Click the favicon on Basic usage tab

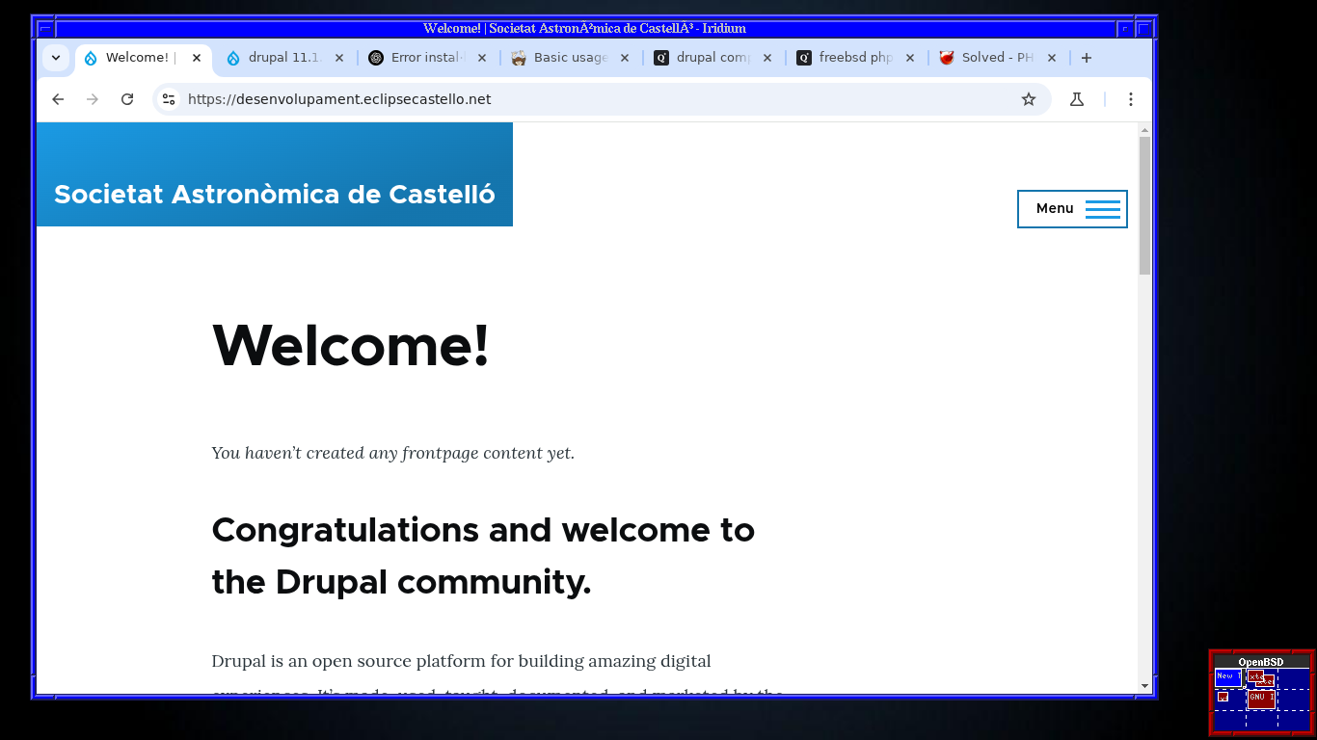[519, 58]
